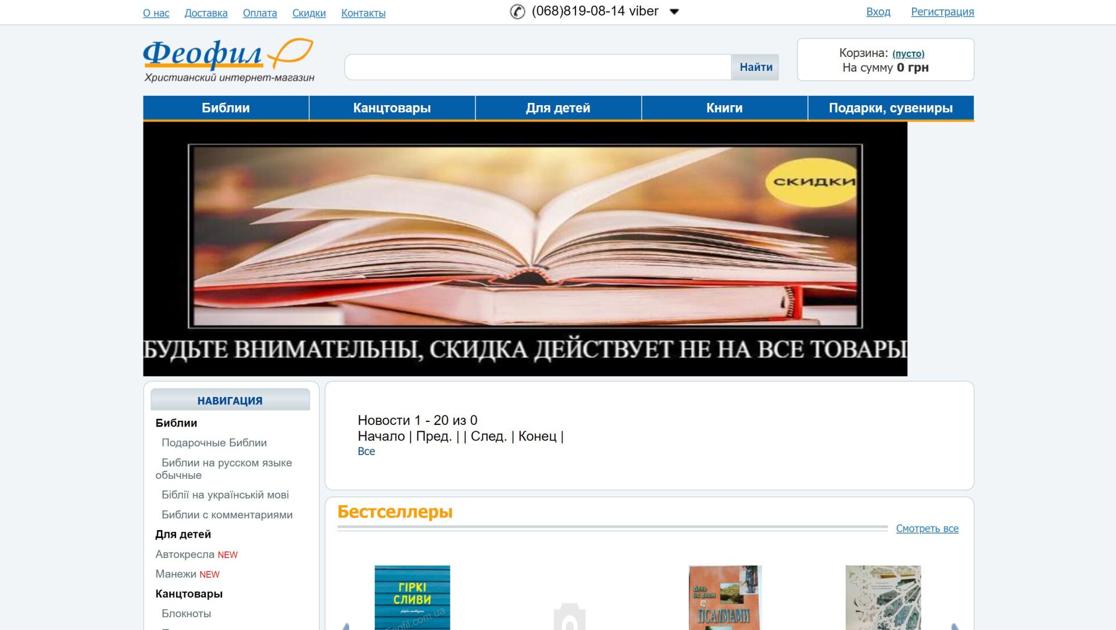Open the Гіркі сливи book cover

pyautogui.click(x=412, y=597)
